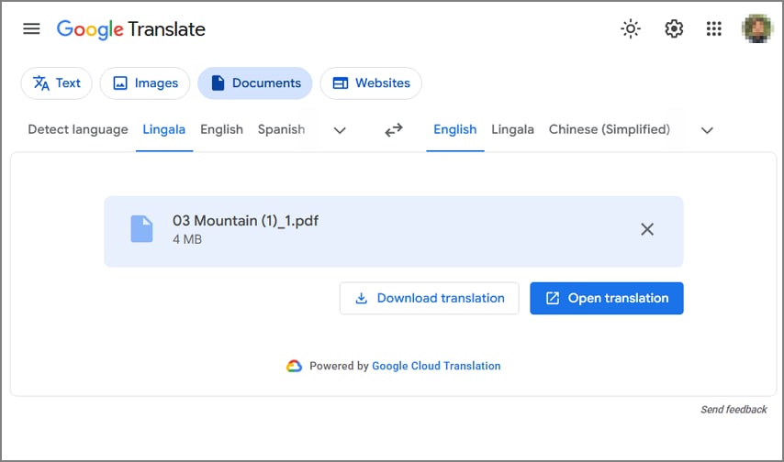Click Send feedback link
The width and height of the screenshot is (784, 462).
[x=734, y=410]
